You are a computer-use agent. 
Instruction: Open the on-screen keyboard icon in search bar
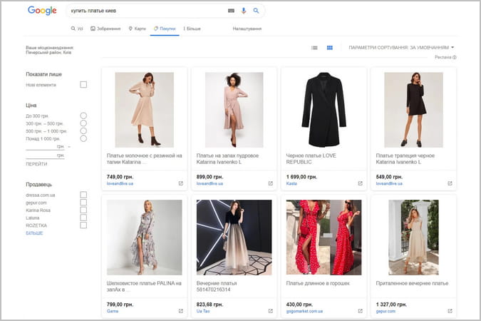pyautogui.click(x=232, y=11)
